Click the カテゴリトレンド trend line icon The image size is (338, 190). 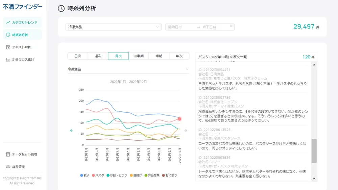click(x=8, y=22)
